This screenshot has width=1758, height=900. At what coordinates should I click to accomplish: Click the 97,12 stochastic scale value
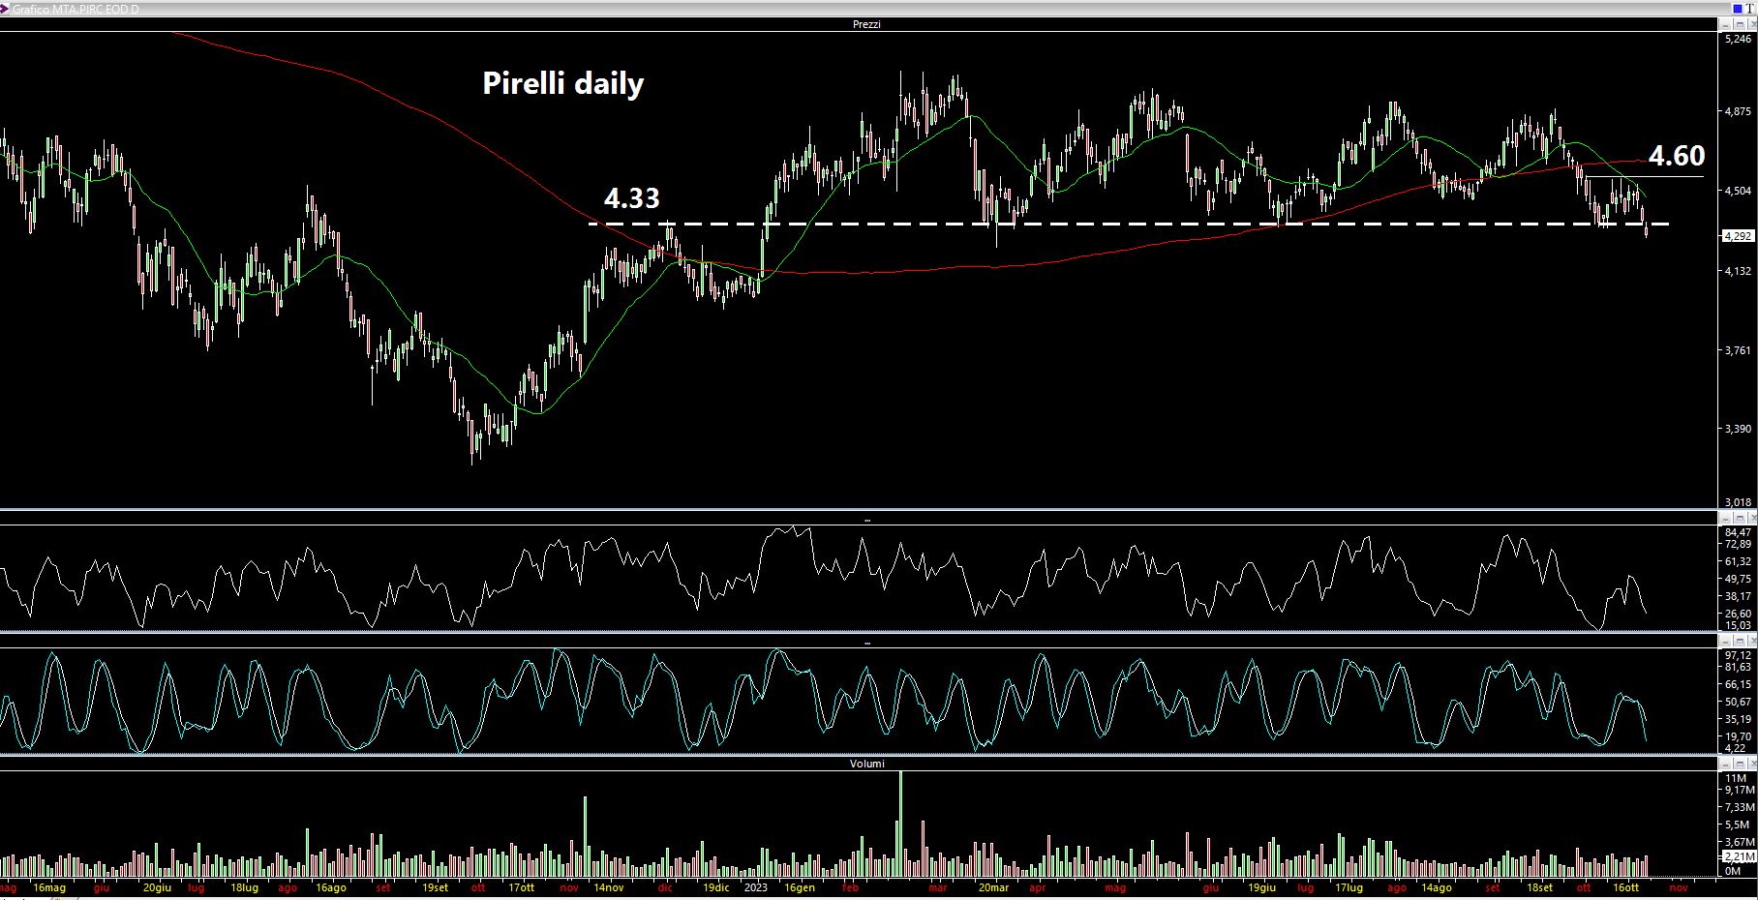(x=1738, y=655)
